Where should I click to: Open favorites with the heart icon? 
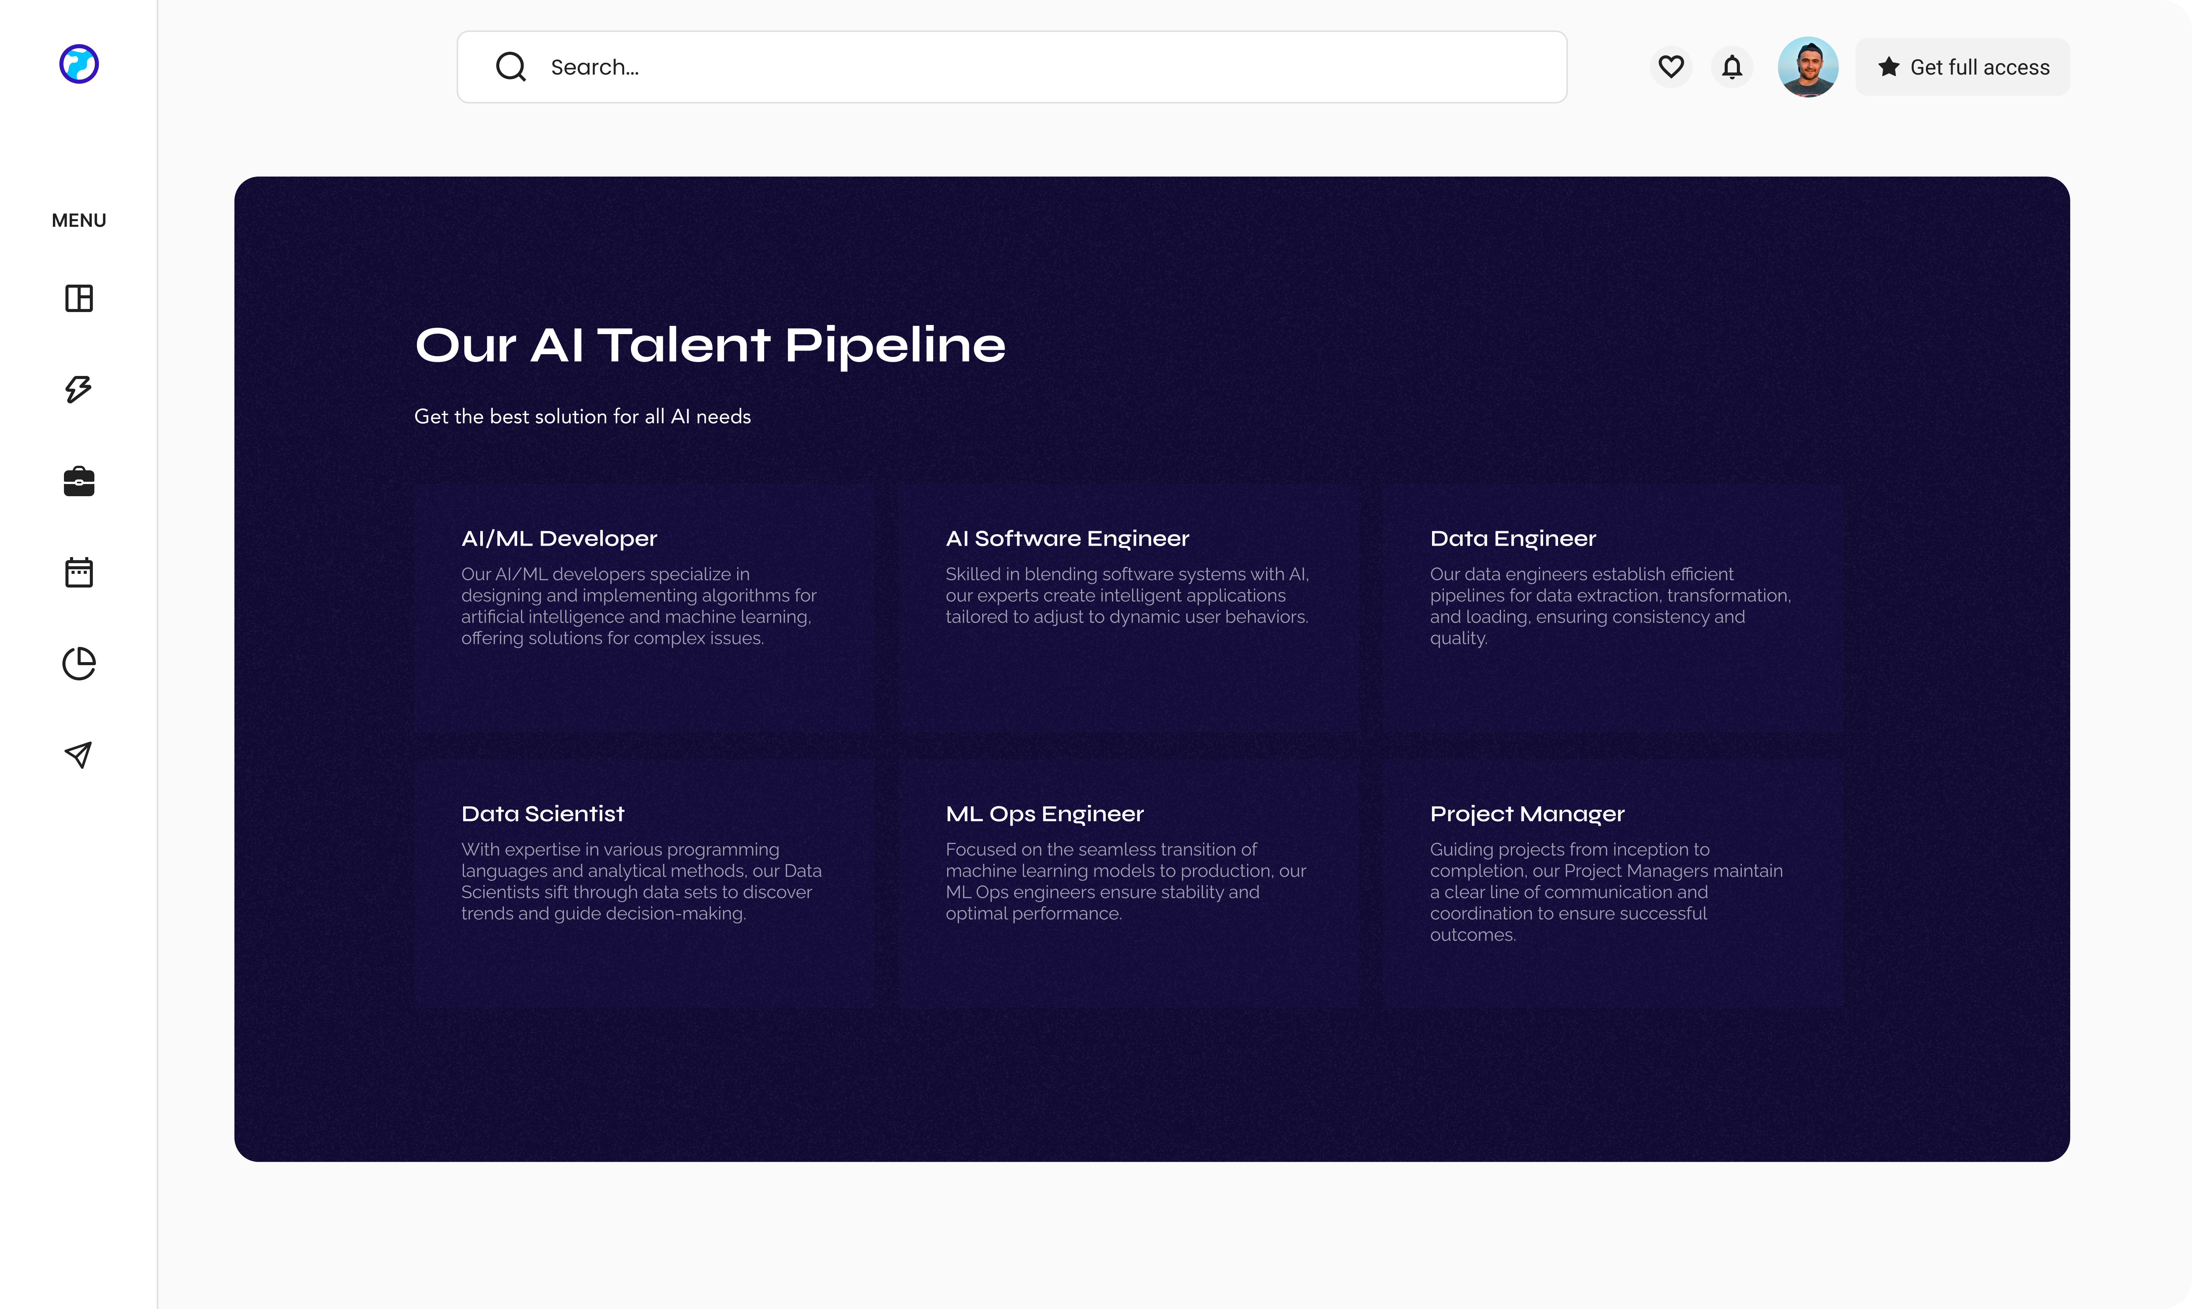click(x=1670, y=66)
